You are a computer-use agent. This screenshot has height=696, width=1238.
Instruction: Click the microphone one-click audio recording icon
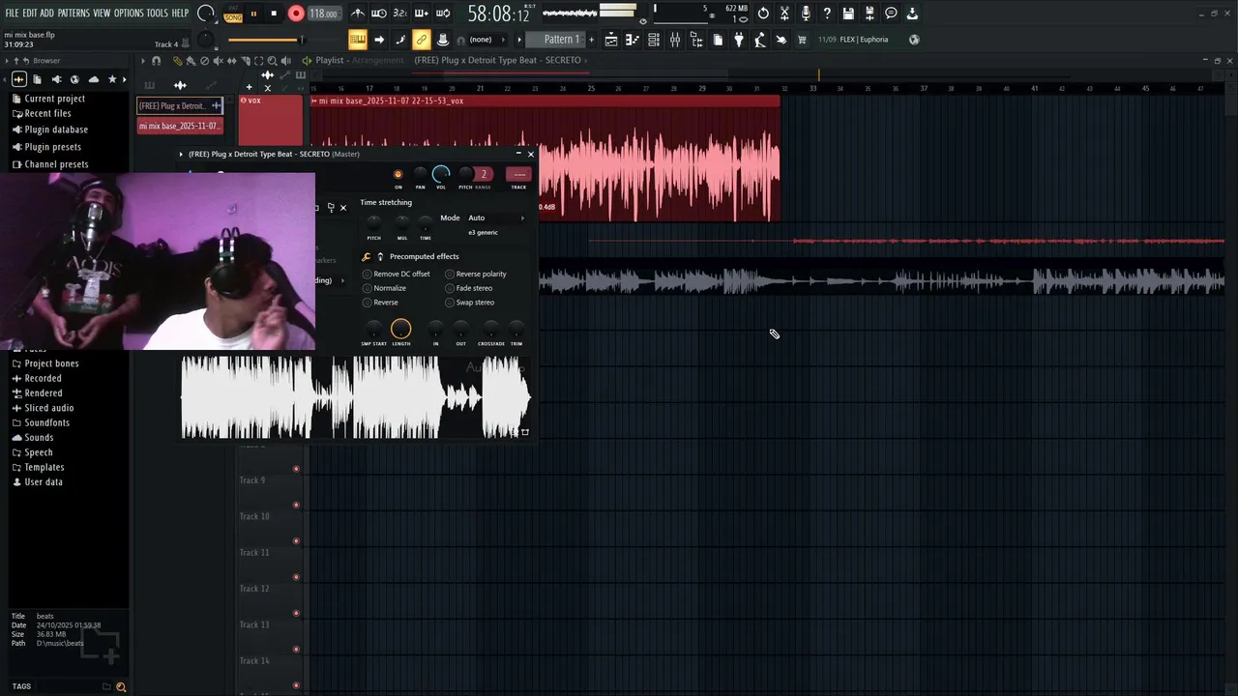[806, 14]
